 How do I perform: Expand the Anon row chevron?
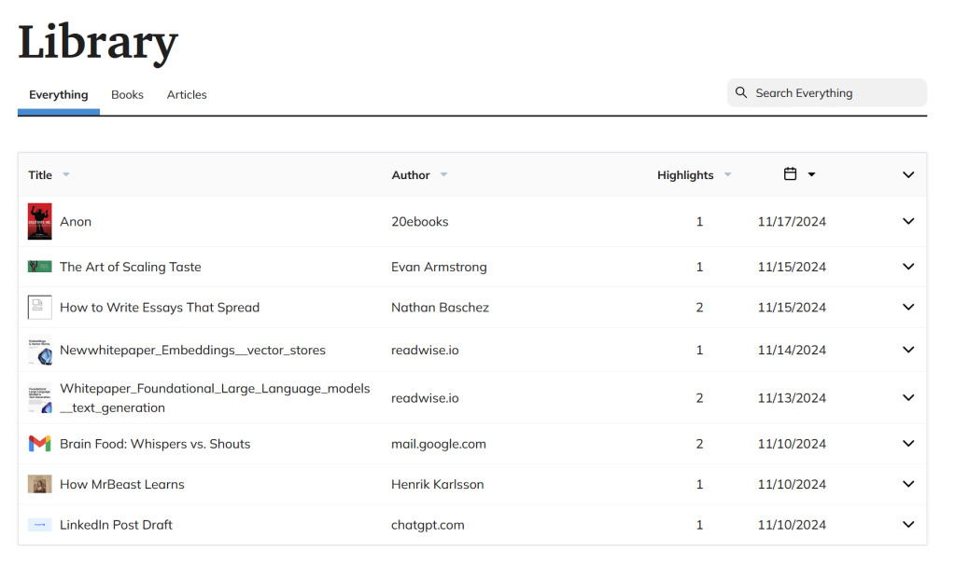907,222
